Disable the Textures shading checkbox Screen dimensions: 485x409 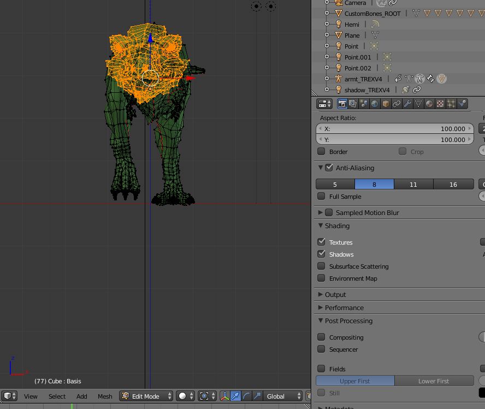pyautogui.click(x=322, y=242)
